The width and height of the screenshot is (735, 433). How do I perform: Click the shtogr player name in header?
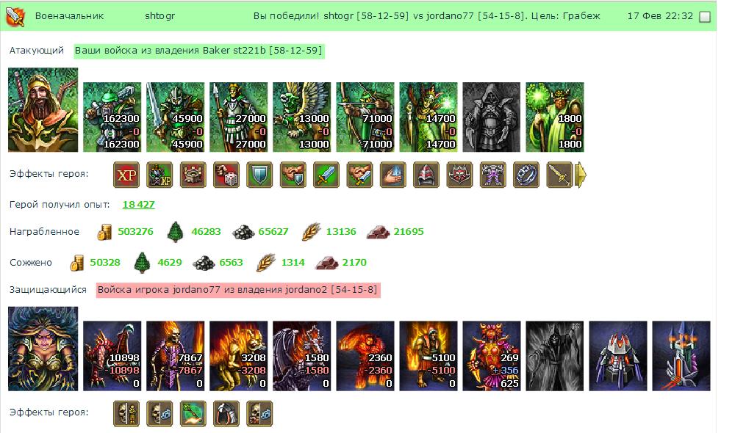pyautogui.click(x=159, y=16)
